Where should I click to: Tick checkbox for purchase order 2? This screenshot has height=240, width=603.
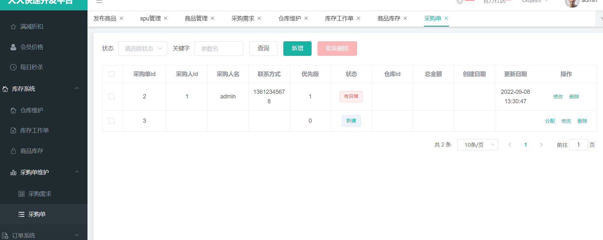coord(112,96)
